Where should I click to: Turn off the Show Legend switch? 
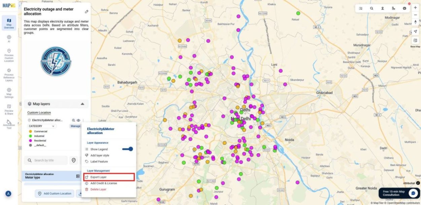tap(128, 149)
